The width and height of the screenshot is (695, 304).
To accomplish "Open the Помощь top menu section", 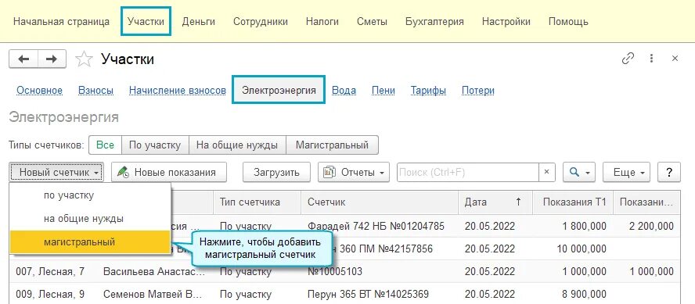I will point(568,21).
